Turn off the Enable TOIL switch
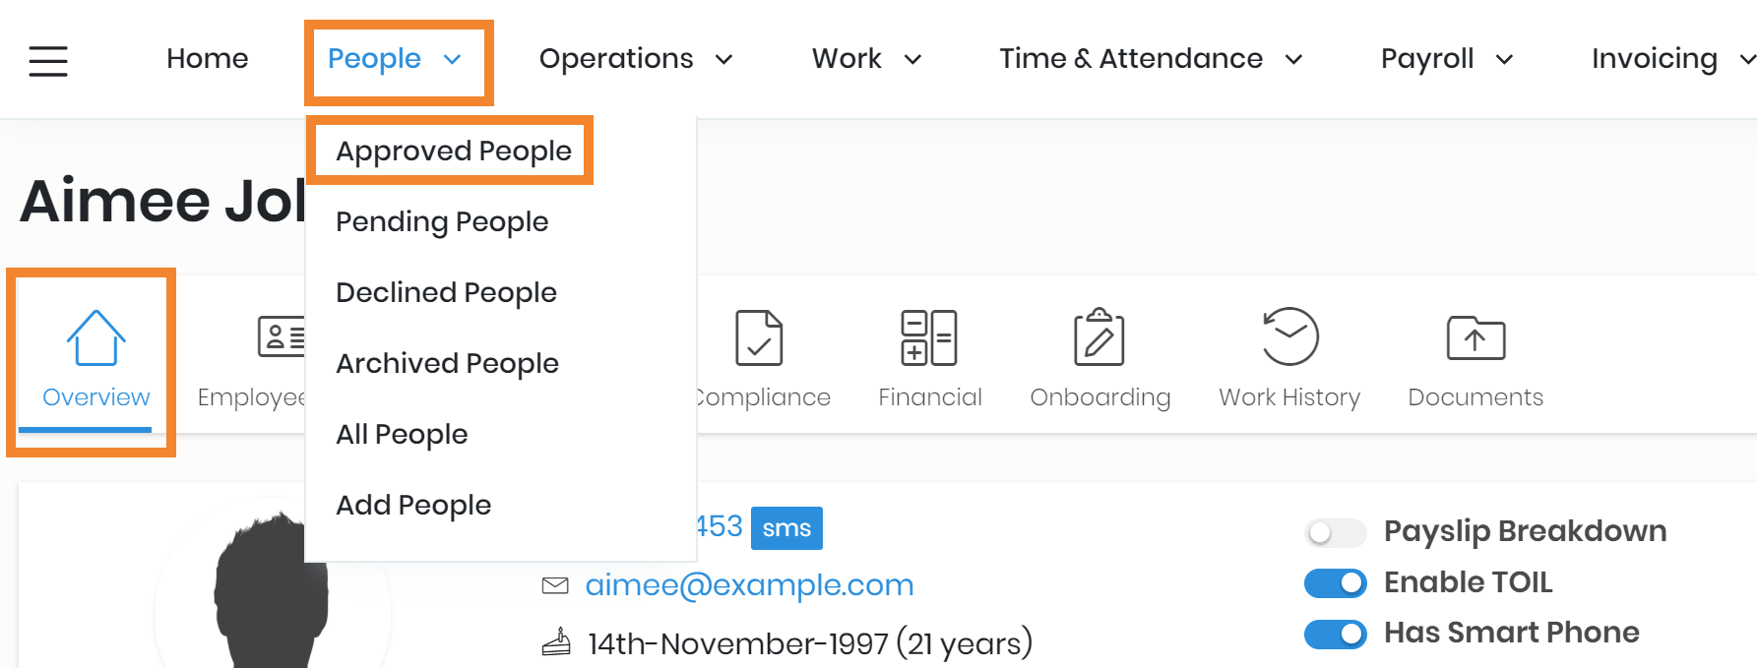Image resolution: width=1757 pixels, height=668 pixels. click(1335, 583)
